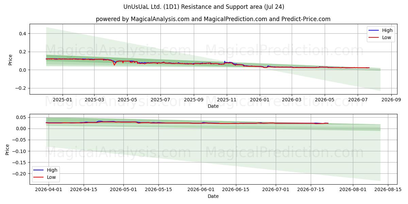Click the '2026-07' tick label on the top chart
Screen dimensions: 408x204
pyautogui.click(x=357, y=100)
